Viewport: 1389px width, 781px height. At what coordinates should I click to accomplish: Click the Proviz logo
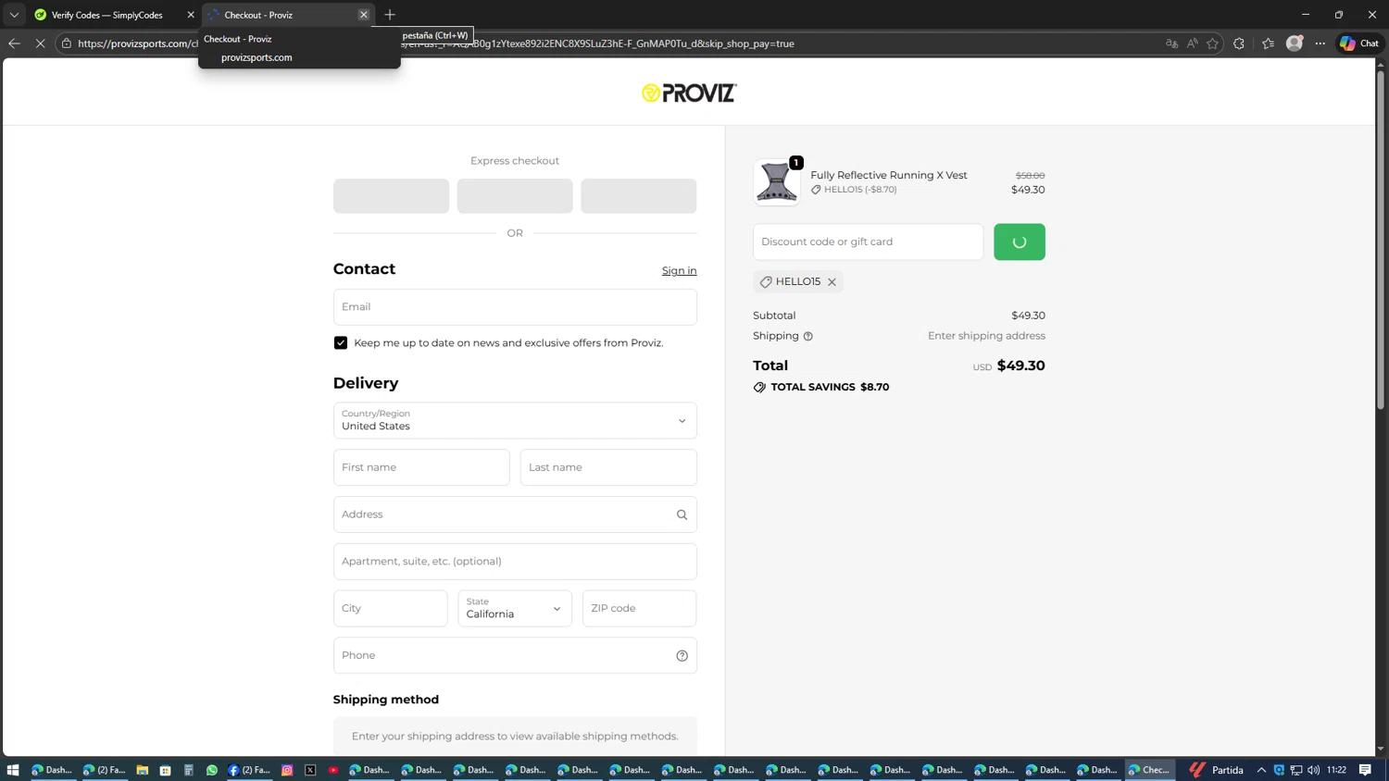pyautogui.click(x=689, y=93)
